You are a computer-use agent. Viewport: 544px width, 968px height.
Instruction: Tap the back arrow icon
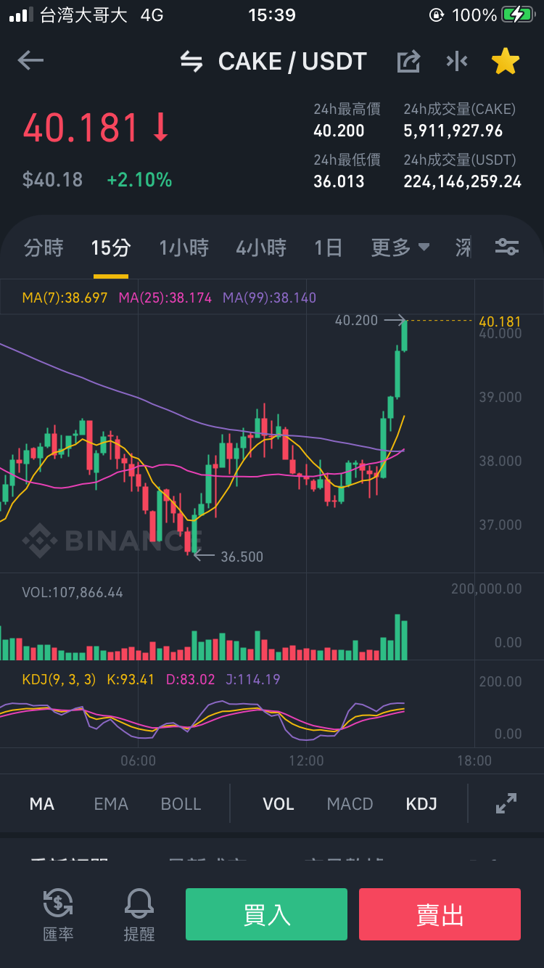coord(30,61)
